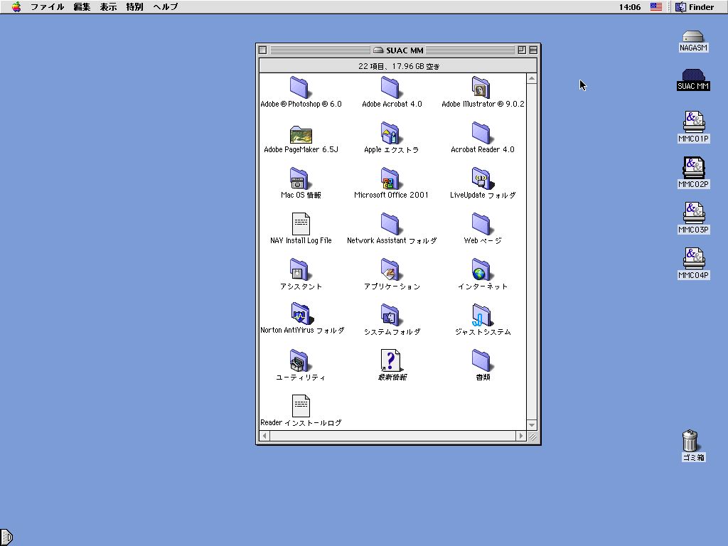
Task: Click the vertical scrollbar down arrow
Action: click(x=532, y=425)
